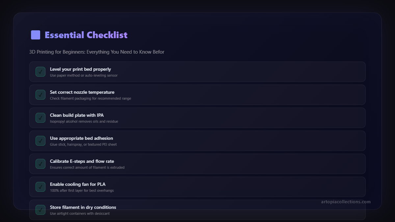The image size is (395, 222).
Task: Click the purple square icon beside Essential Checklist
Action: point(36,35)
